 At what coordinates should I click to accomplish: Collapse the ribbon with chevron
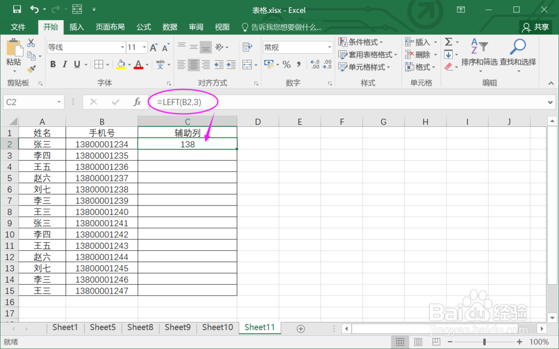coord(551,83)
